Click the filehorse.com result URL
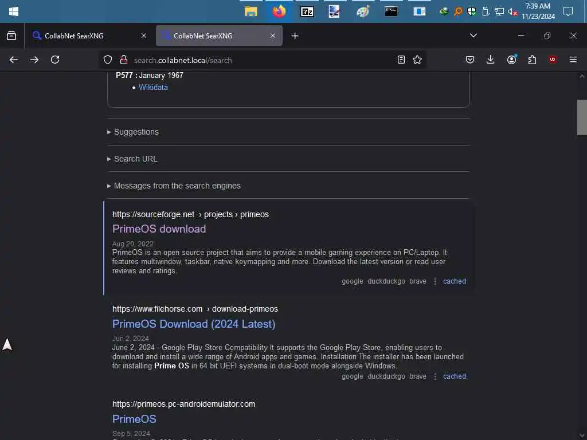This screenshot has height=440, width=587. coord(195,309)
